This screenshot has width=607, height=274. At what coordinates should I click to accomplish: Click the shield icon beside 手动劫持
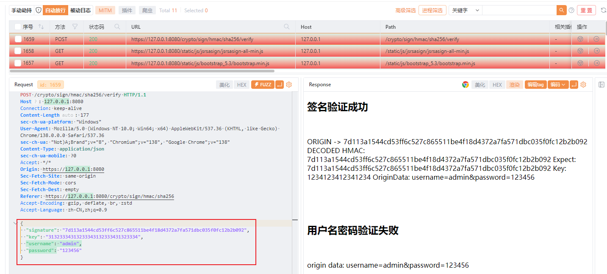[39, 10]
